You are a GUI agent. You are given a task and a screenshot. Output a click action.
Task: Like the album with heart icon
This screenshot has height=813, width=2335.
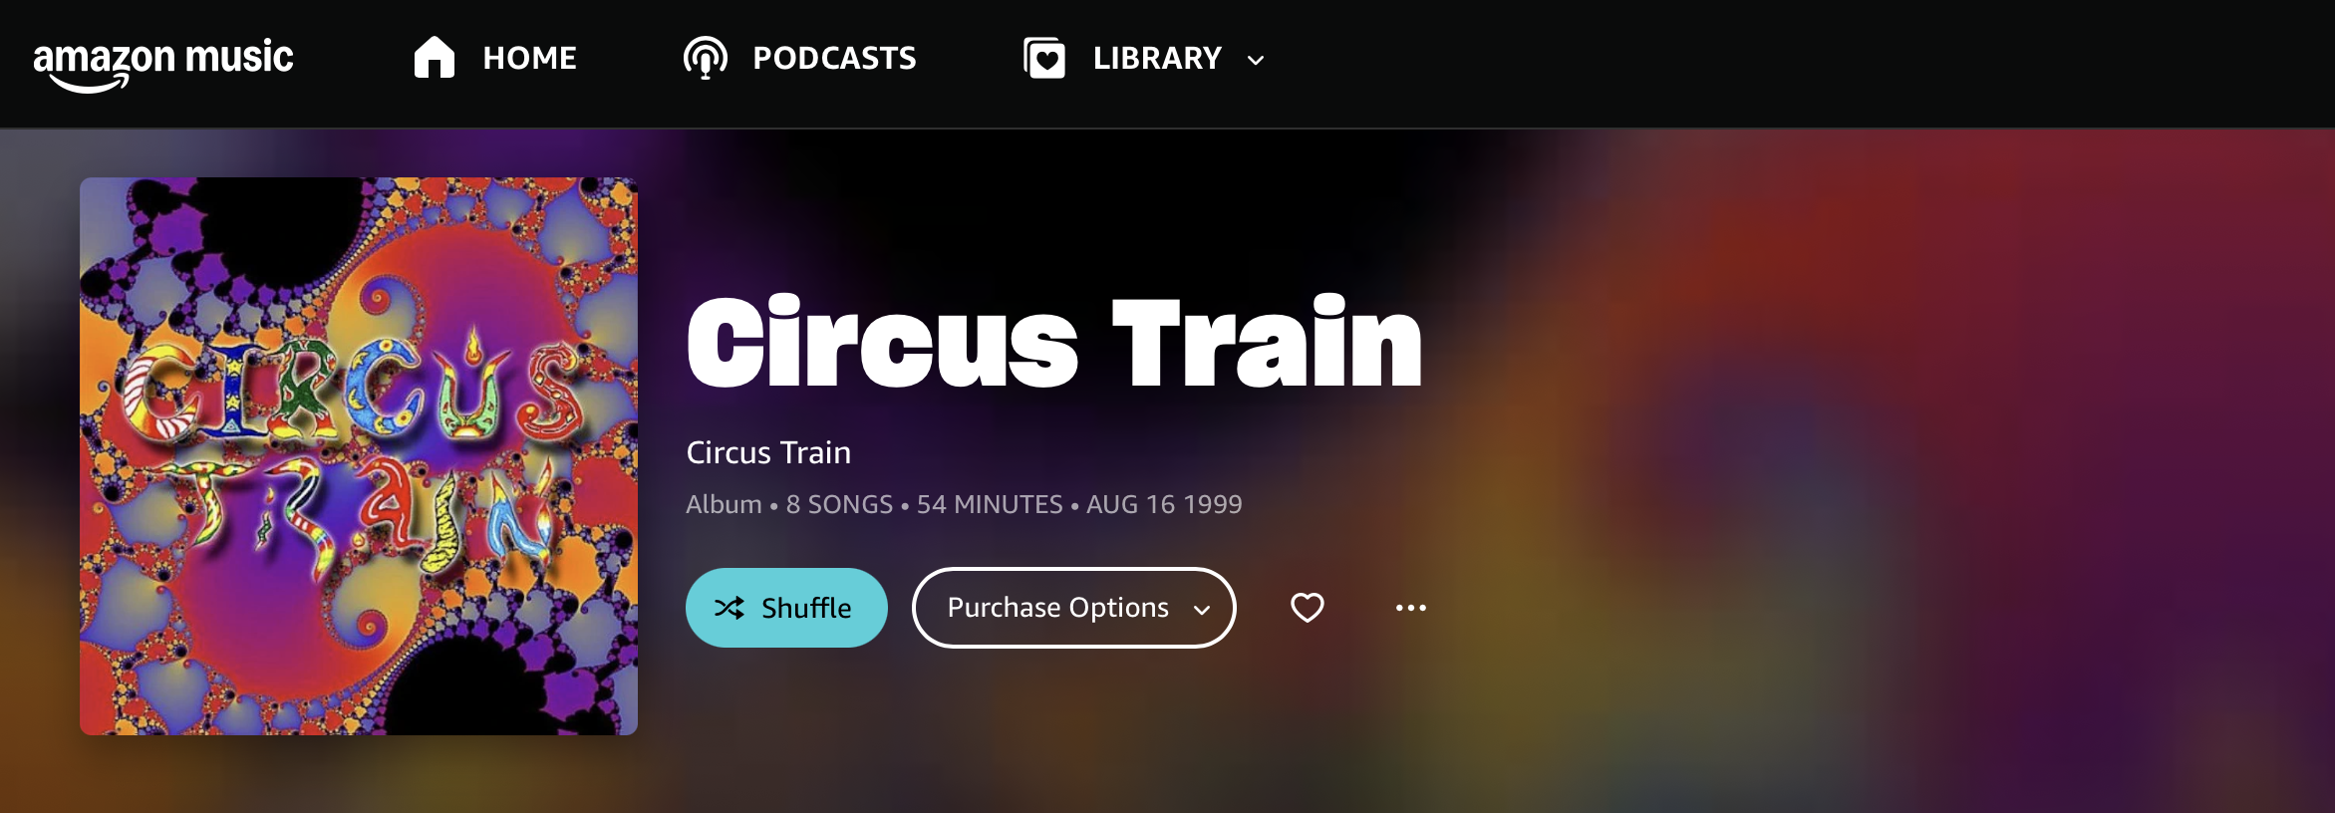click(x=1308, y=607)
